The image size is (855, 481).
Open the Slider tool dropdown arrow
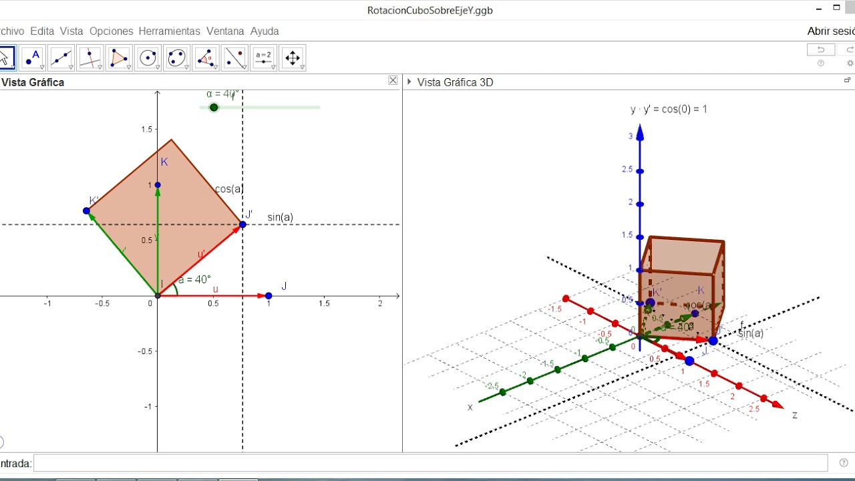point(273,67)
